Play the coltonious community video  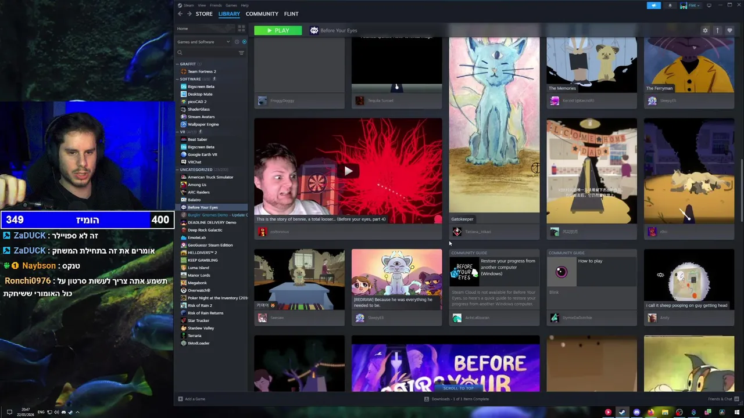[x=348, y=171]
